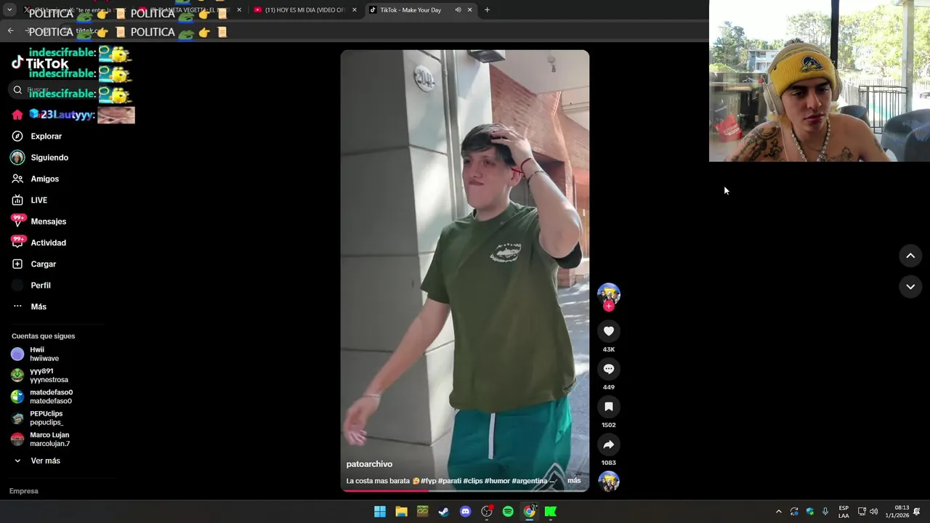
Task: Open the tab search dropdown arrow
Action: 9,10
